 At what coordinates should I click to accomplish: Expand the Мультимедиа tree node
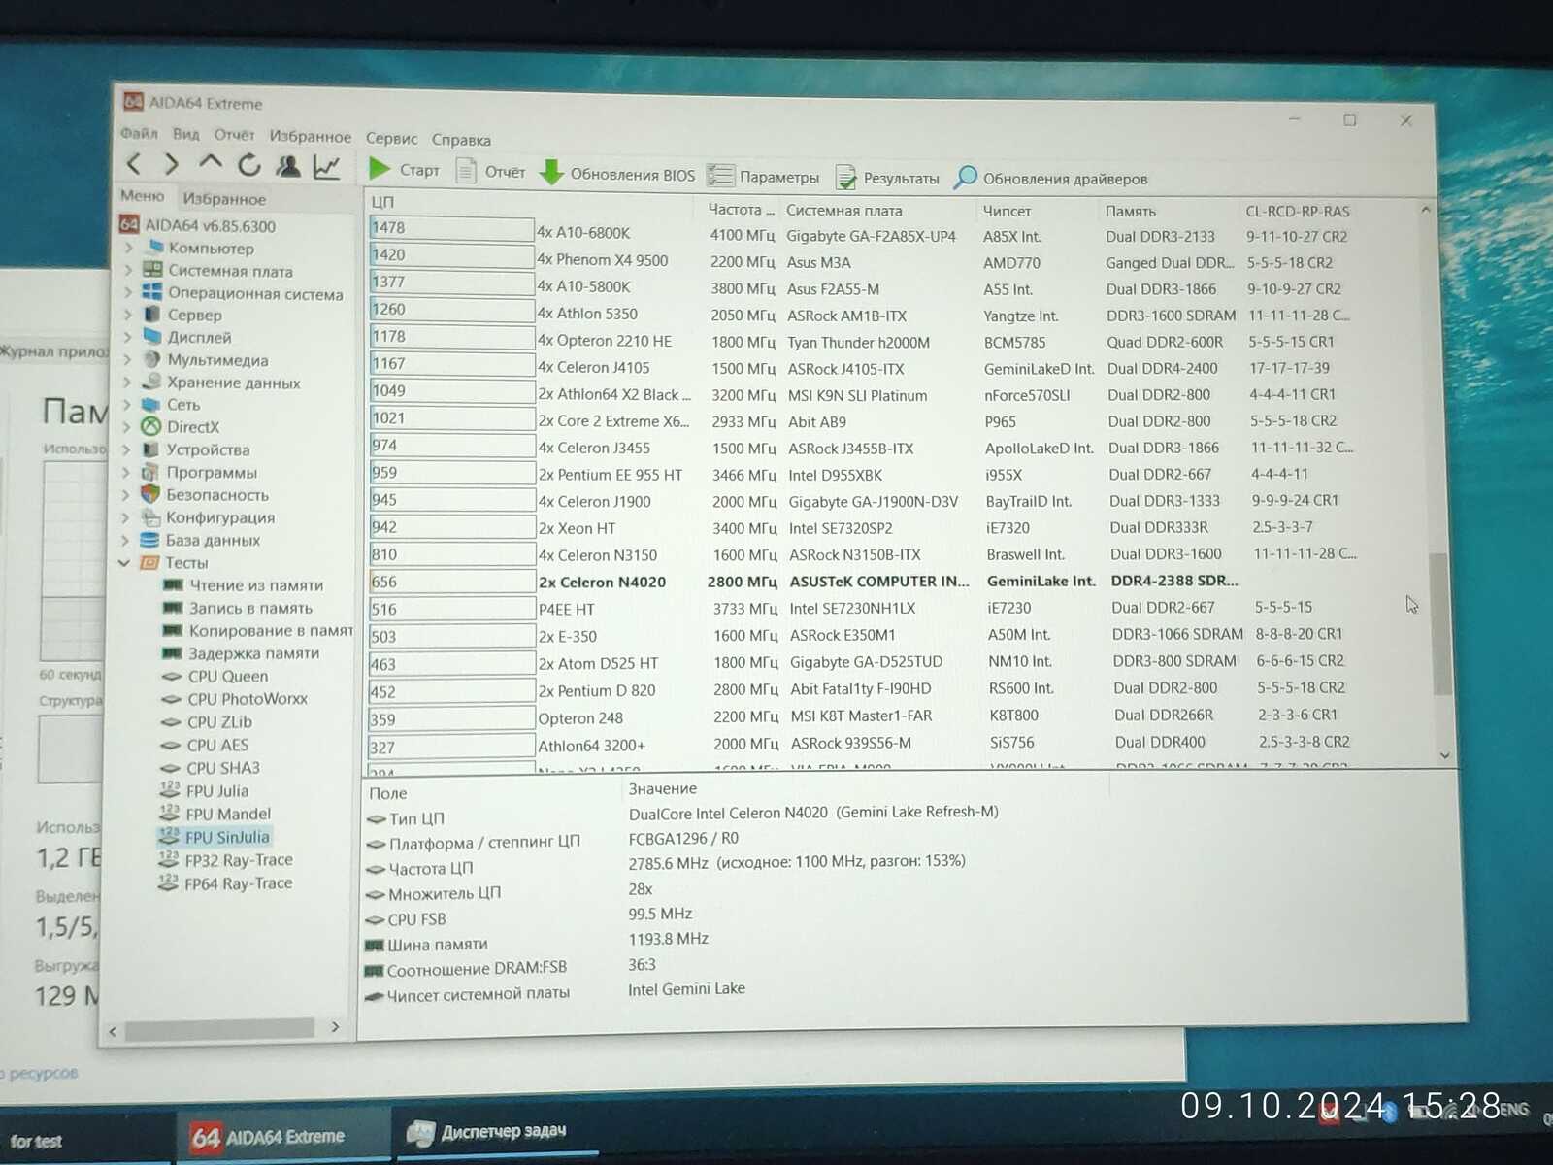(x=127, y=359)
